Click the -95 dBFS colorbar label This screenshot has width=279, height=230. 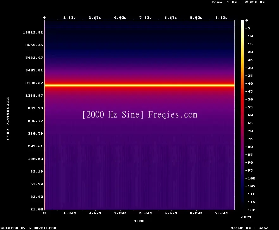(249, 171)
